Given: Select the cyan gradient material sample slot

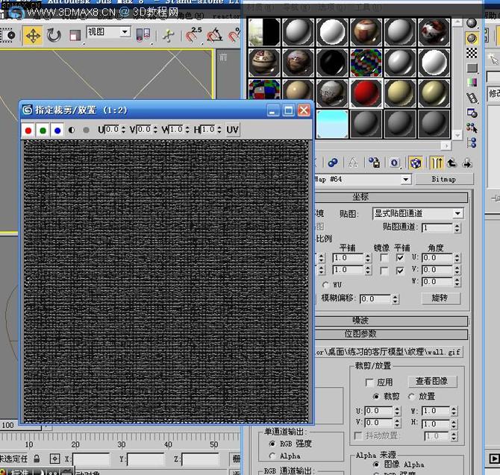Looking at the screenshot, I should pos(331,124).
